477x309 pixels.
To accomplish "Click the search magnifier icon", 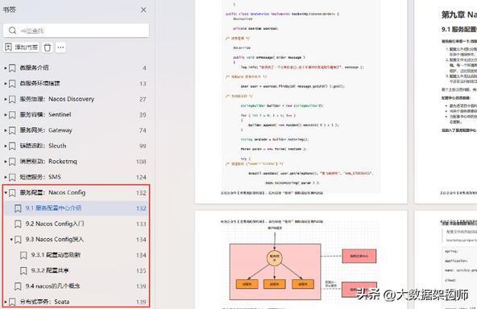I will (12, 31).
